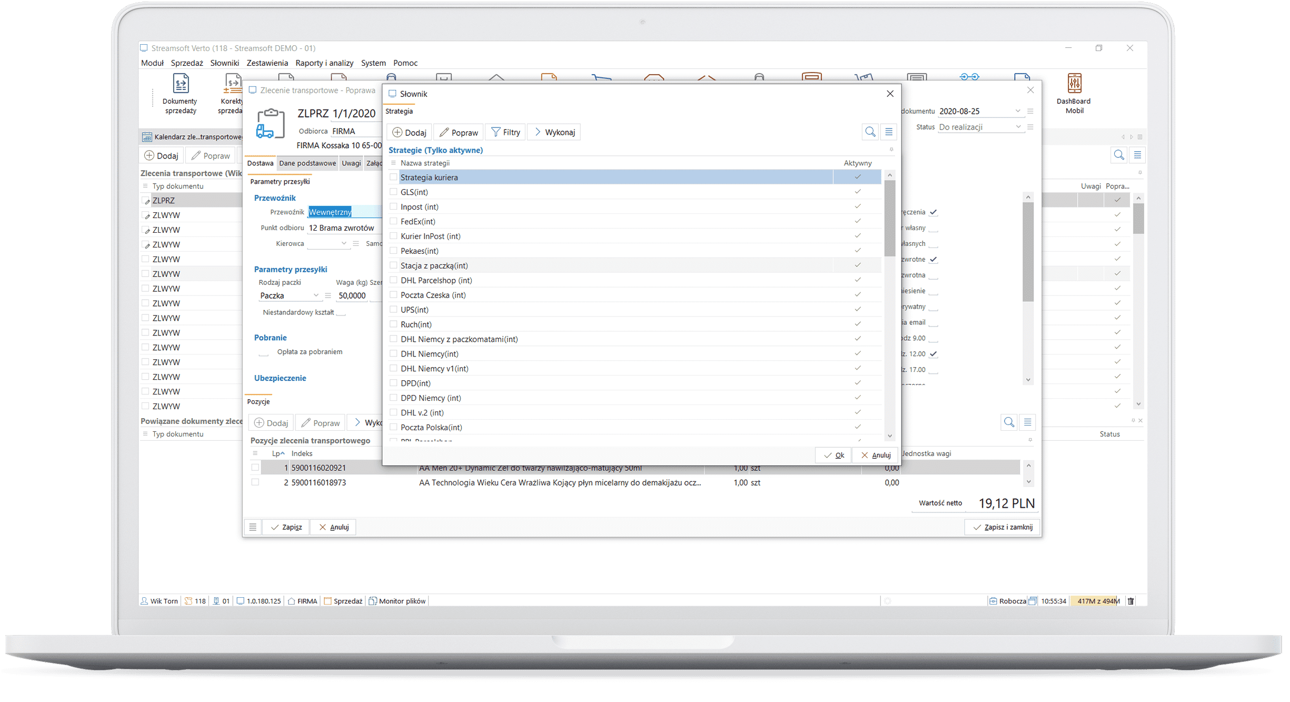Expand the Rodzaj paczki dropdown

coord(316,295)
